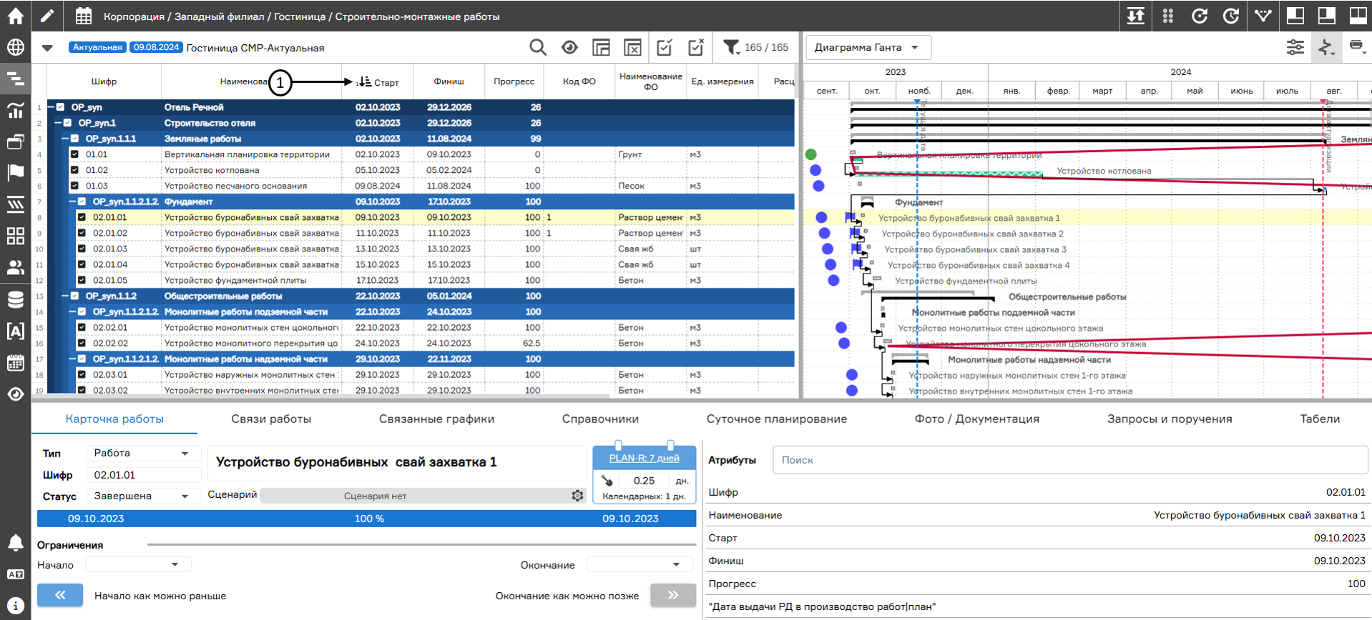
Task: Toggle checkbox for row 02.02.01
Action: click(x=82, y=327)
